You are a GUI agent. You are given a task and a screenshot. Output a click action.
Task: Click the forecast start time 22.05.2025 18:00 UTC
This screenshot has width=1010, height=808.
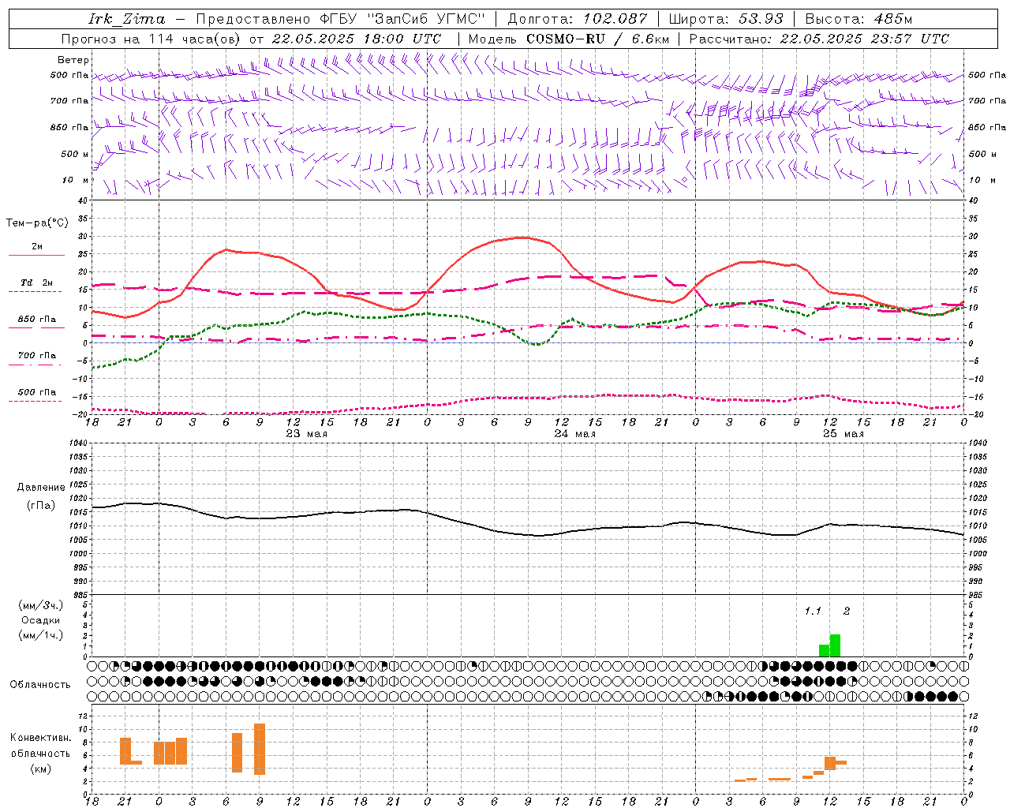357,39
